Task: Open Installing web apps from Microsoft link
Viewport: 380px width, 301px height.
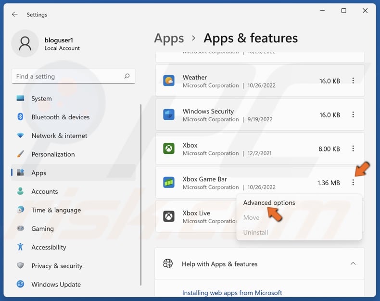Action: click(232, 293)
